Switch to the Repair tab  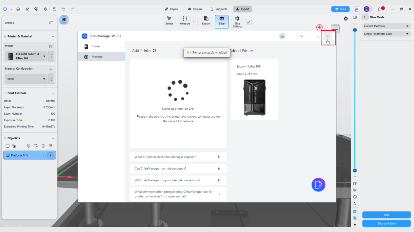(x=172, y=9)
